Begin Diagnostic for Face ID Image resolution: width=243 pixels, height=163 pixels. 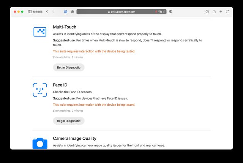(68, 121)
